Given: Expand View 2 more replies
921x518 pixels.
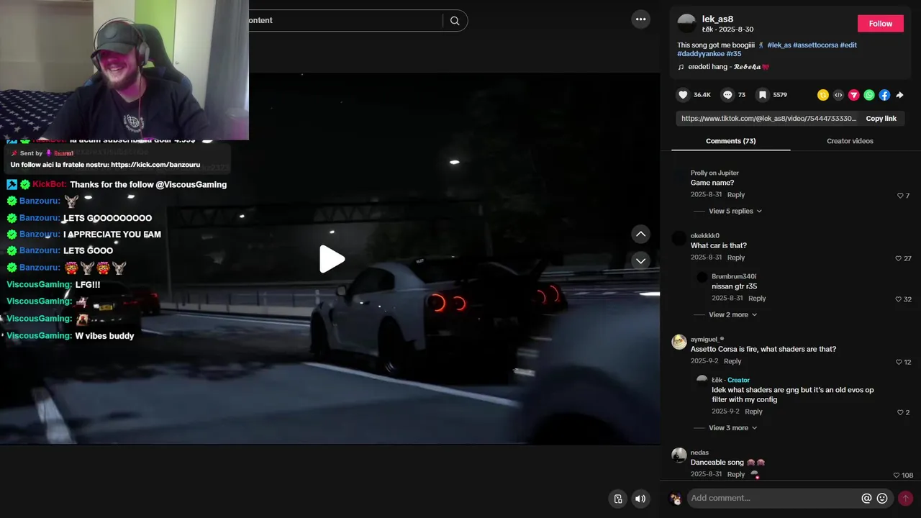Looking at the screenshot, I should [733, 314].
